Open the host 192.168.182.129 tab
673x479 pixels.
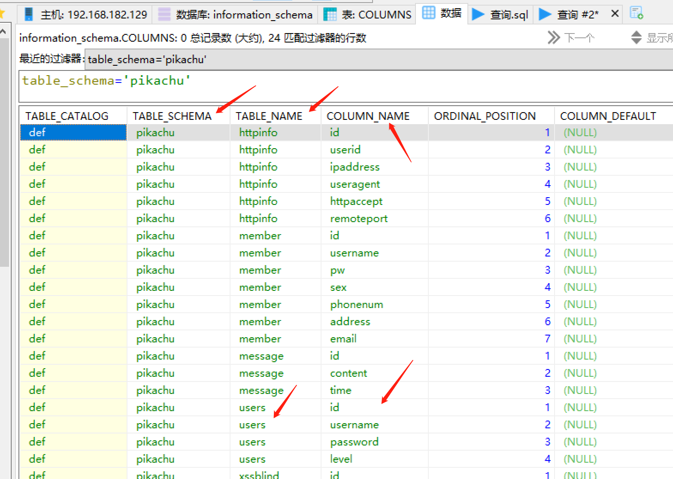pyautogui.click(x=86, y=15)
